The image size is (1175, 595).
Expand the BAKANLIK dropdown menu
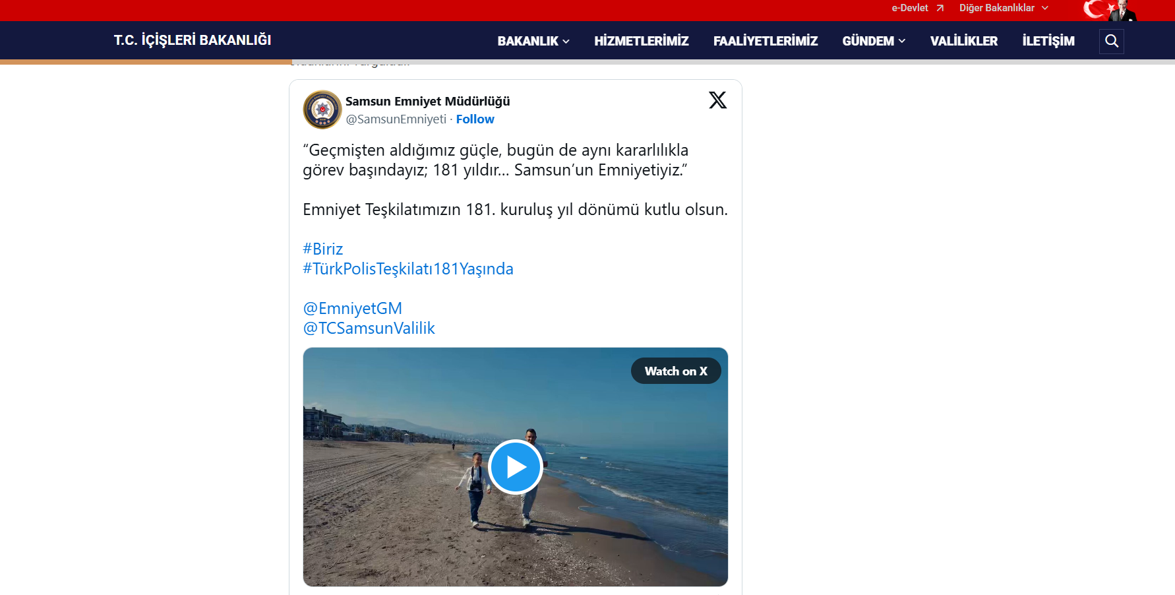[533, 40]
